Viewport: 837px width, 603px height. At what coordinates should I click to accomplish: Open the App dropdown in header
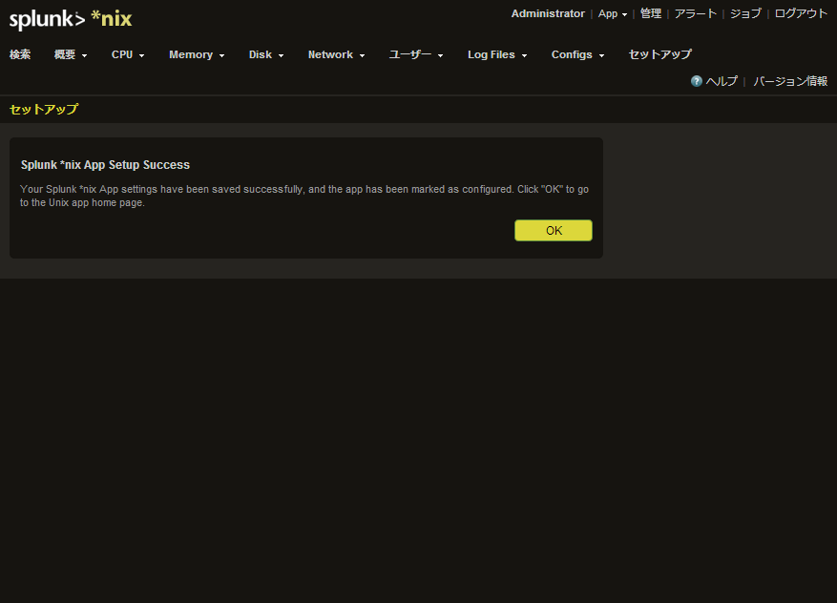pos(613,14)
